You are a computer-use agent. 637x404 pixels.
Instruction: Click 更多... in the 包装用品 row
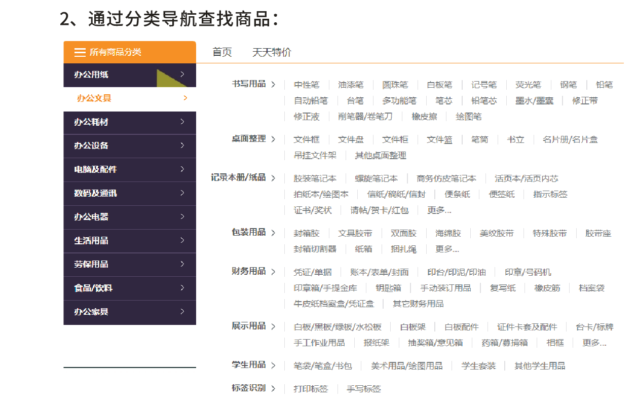pyautogui.click(x=446, y=249)
